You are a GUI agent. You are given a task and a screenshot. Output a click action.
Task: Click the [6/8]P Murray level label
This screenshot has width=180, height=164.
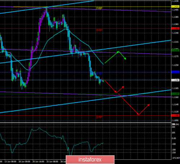(99, 30)
